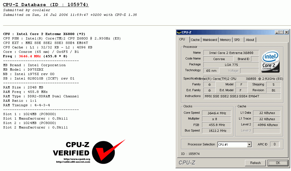Viewport: 291px width, 171px height.
Task: Open the About tab
Action: [250, 40]
